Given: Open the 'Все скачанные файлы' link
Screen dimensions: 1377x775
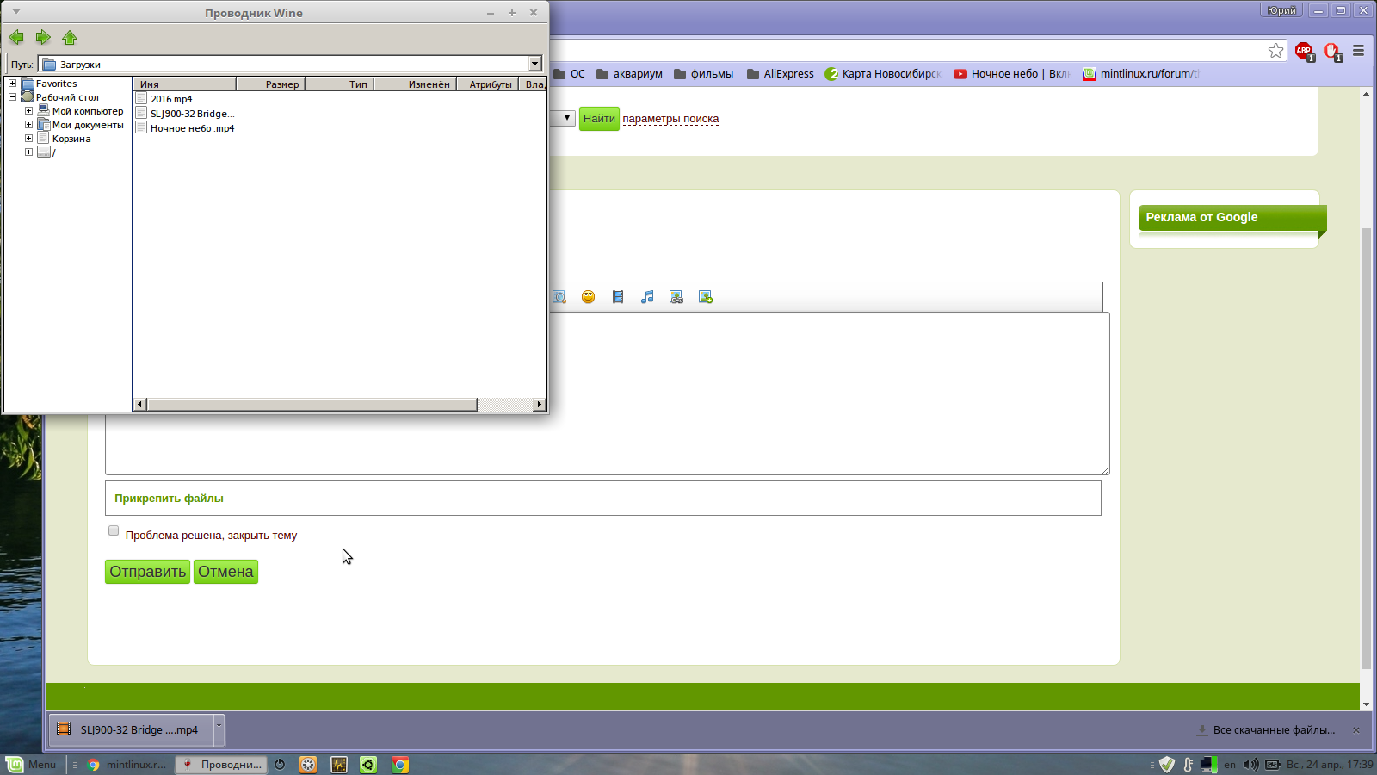Looking at the screenshot, I should click(1274, 730).
